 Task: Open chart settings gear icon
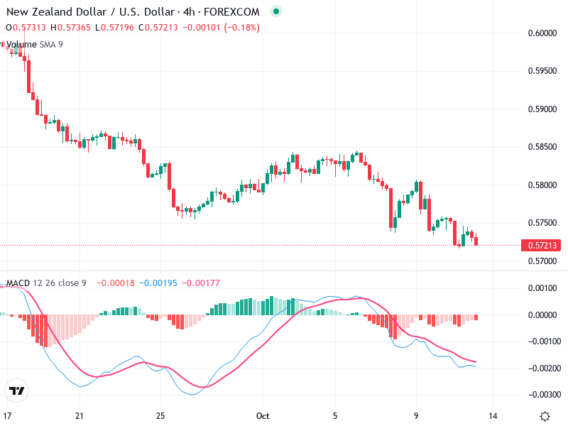pos(545,416)
